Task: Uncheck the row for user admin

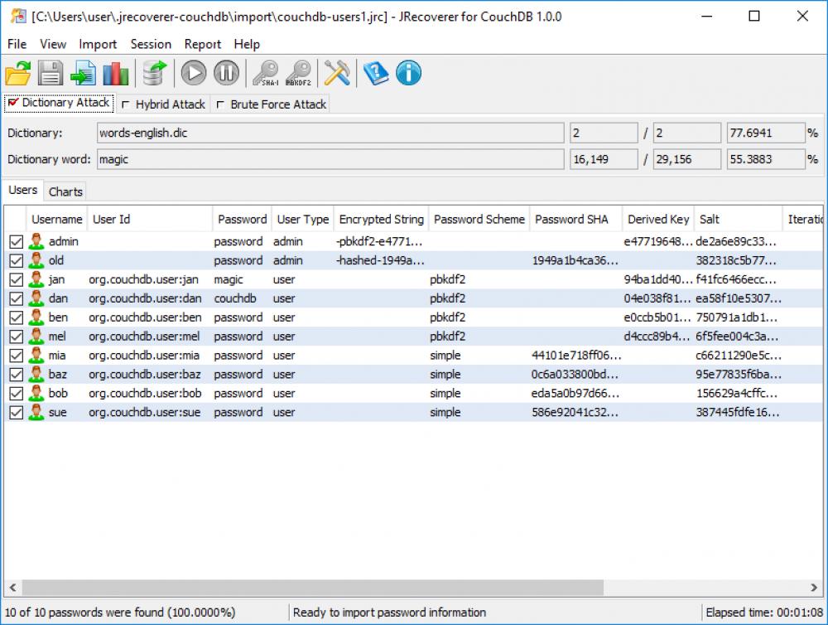Action: coord(15,241)
